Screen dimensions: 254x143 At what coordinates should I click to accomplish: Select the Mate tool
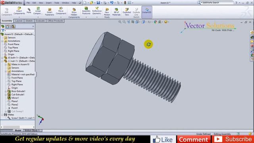29,11
